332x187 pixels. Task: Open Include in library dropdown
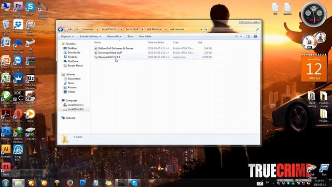pos(90,36)
